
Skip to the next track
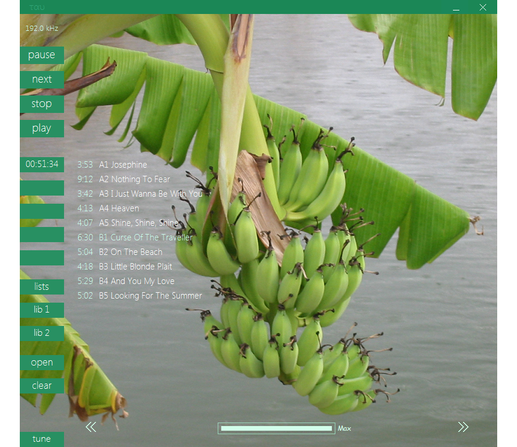[x=42, y=79]
